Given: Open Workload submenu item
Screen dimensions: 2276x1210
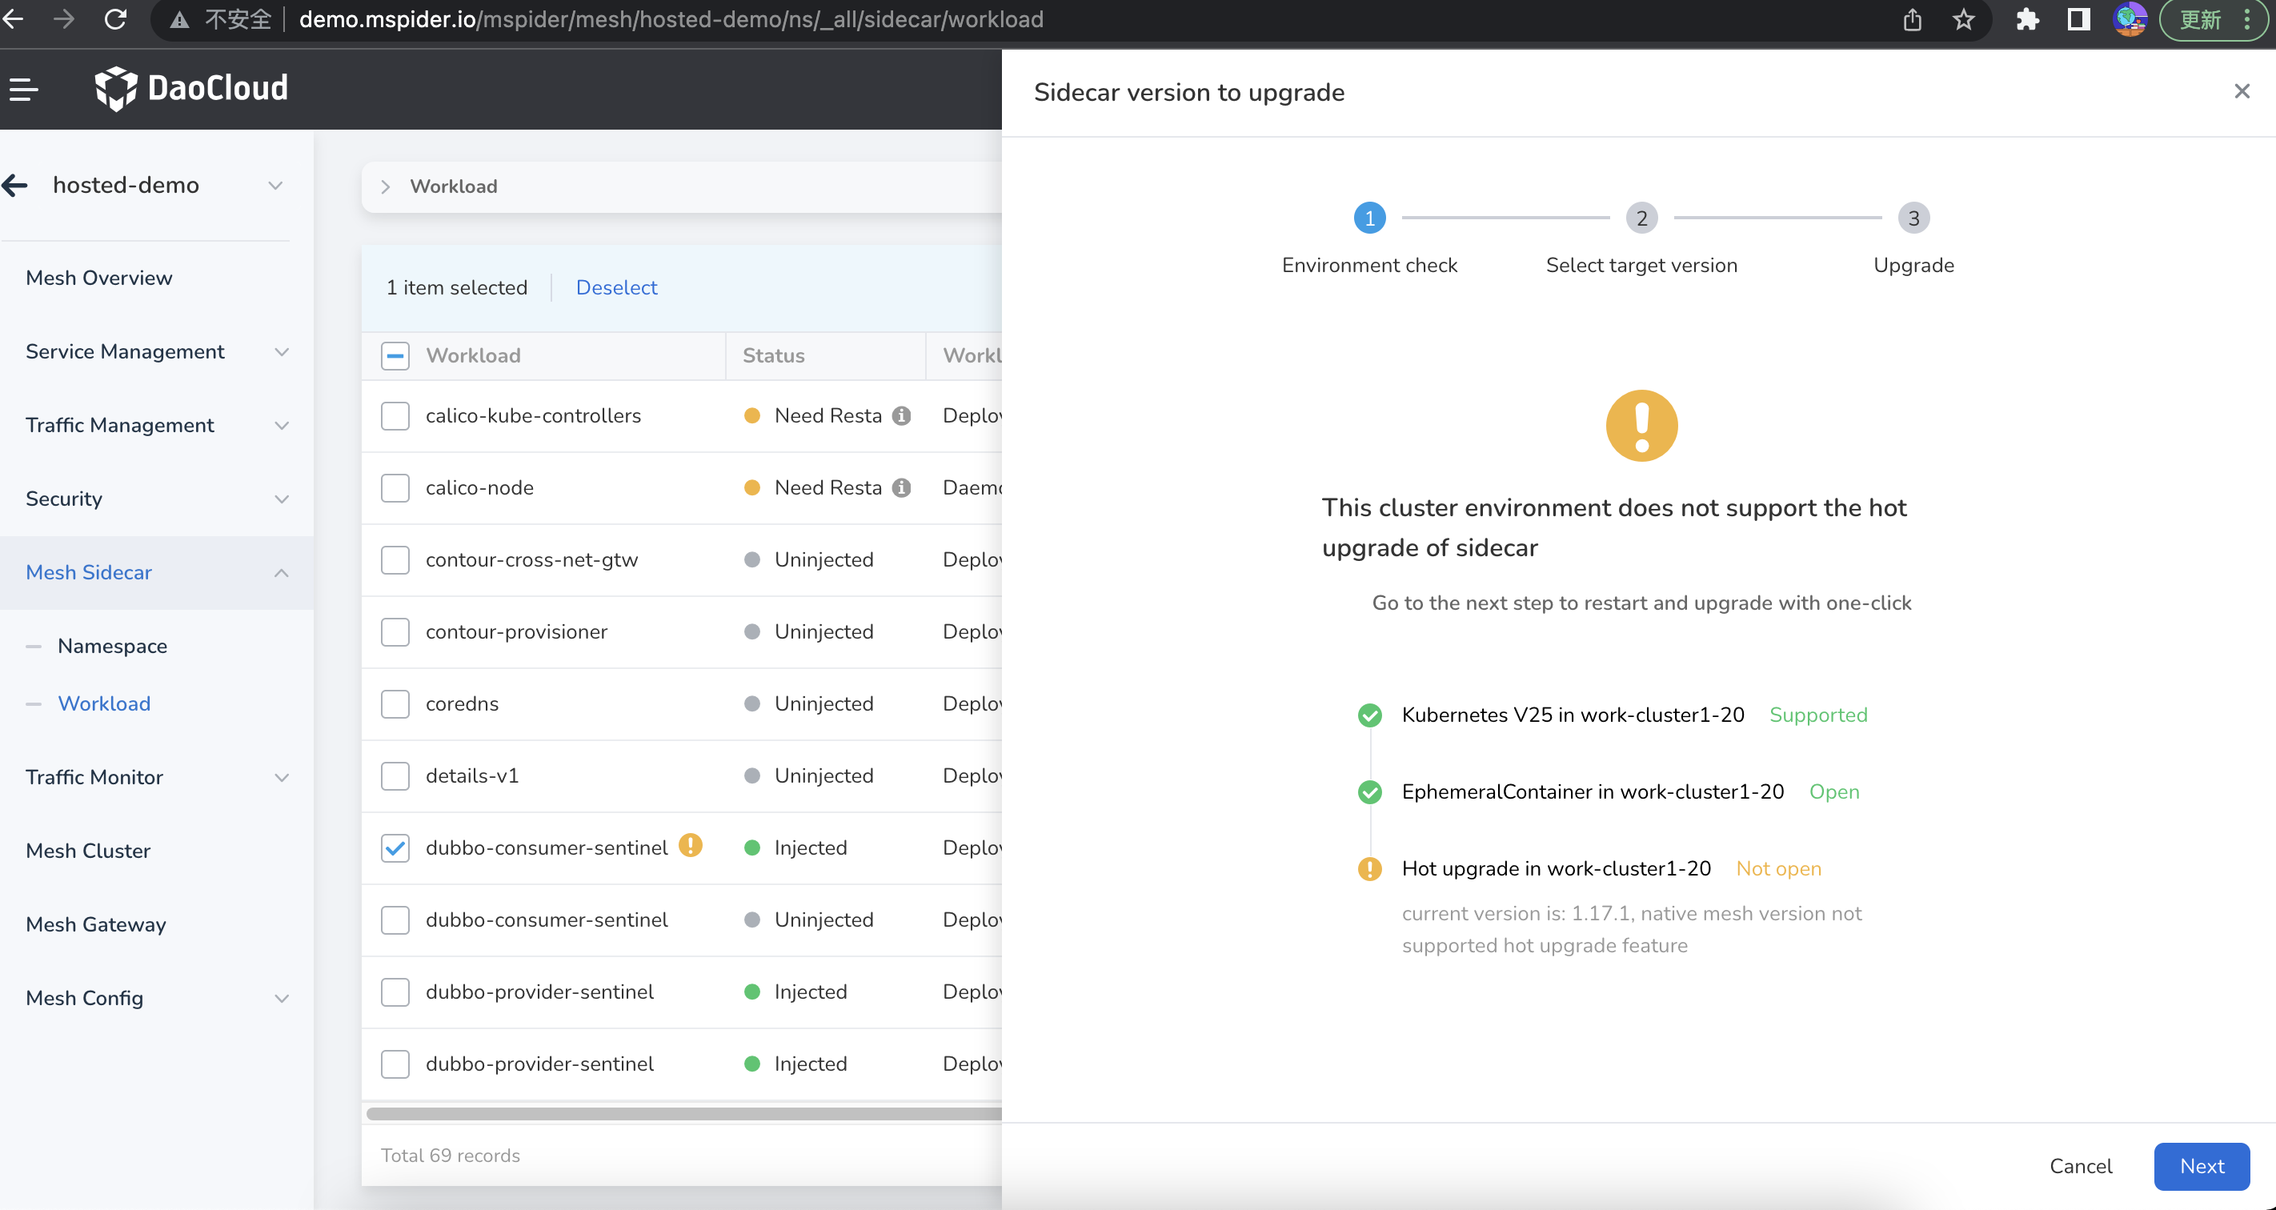Looking at the screenshot, I should coord(104,704).
